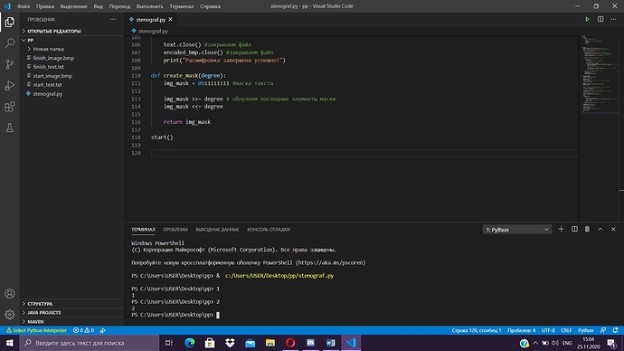Open editor more actions ellipsis

(613, 19)
